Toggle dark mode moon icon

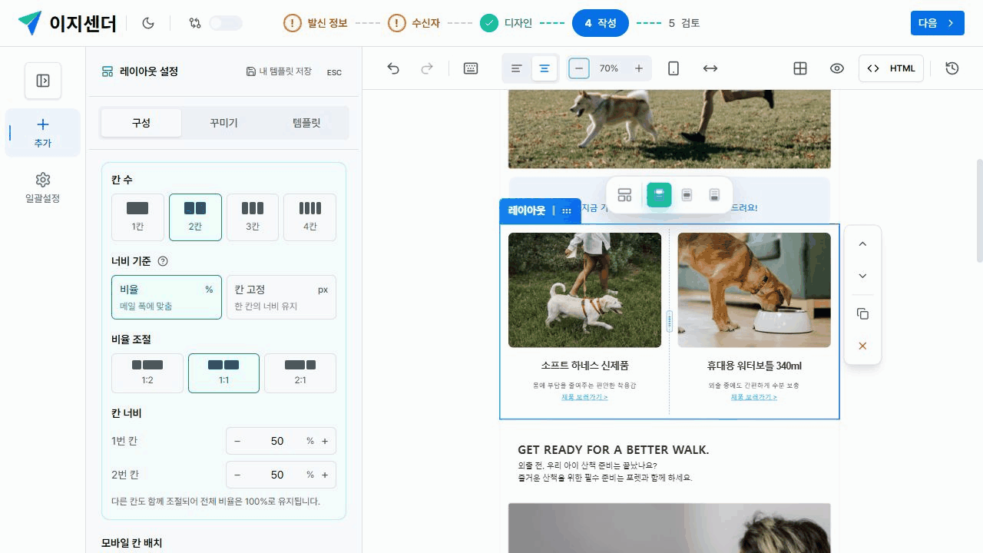[x=149, y=23]
